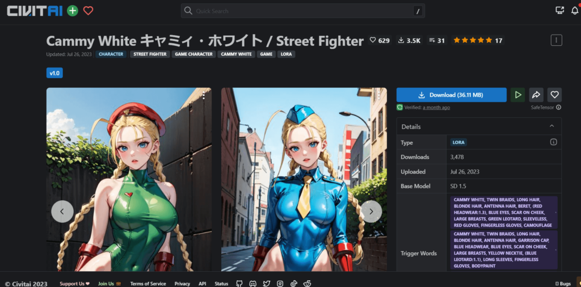Open the Discord icon in footer
Viewport: 581px width, 287px height.
tap(252, 284)
